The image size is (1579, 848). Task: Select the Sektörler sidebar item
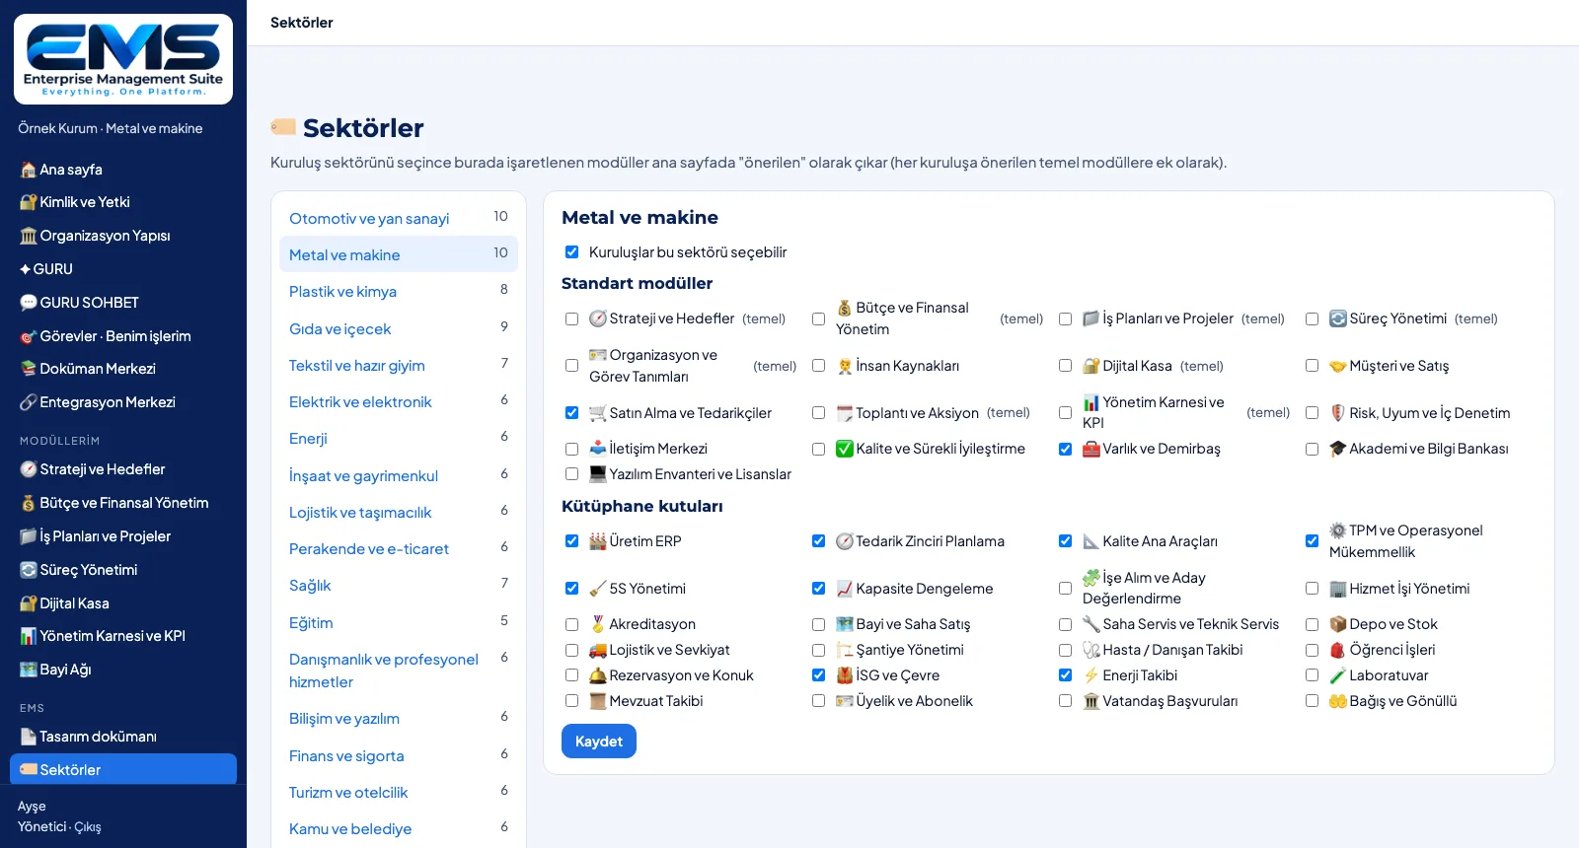[123, 770]
